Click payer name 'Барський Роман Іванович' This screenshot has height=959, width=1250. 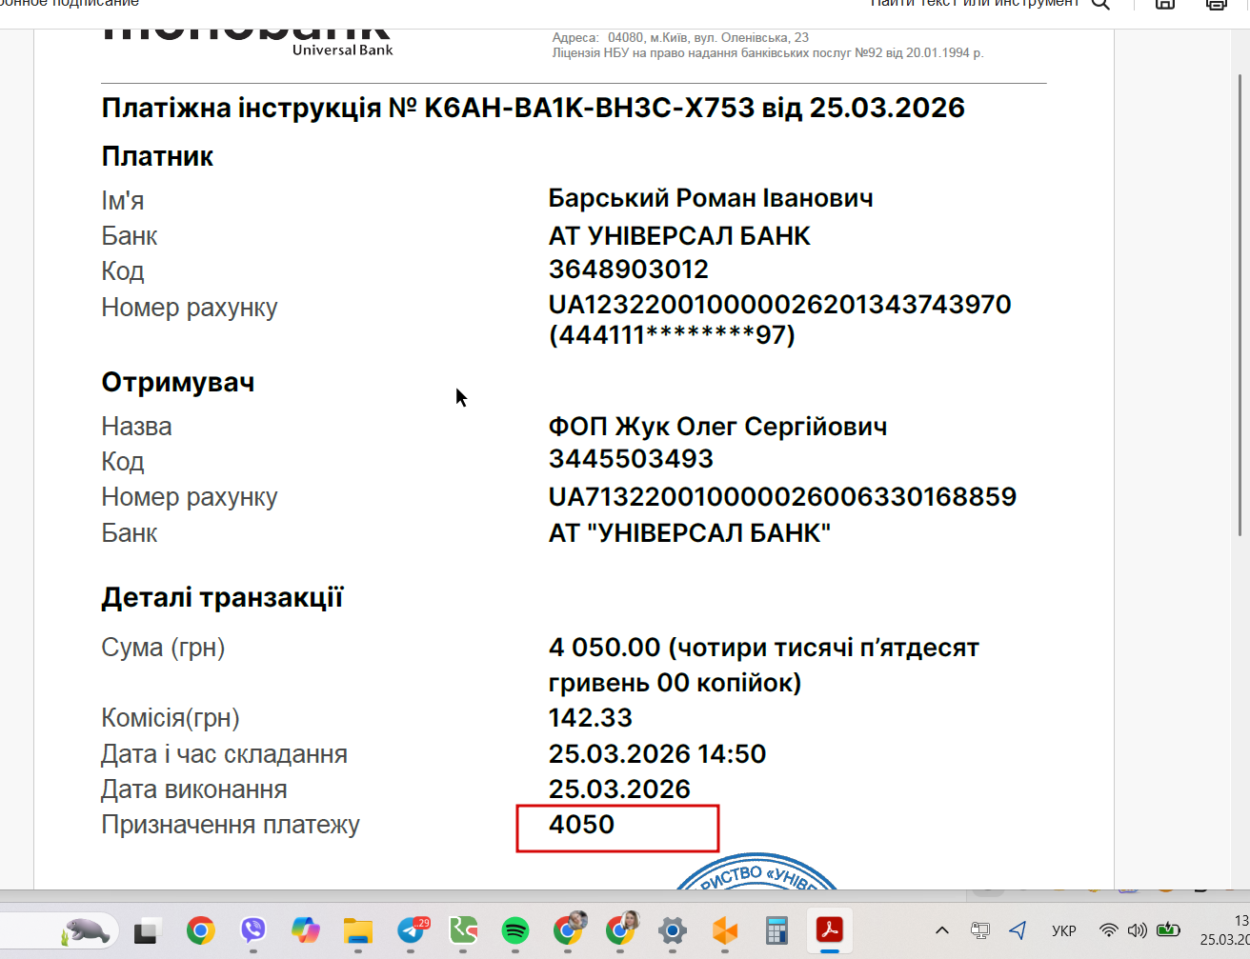(711, 198)
